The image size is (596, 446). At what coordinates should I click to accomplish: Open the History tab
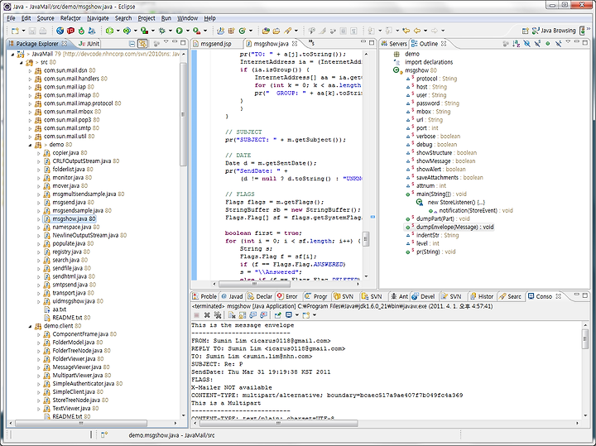coord(481,297)
